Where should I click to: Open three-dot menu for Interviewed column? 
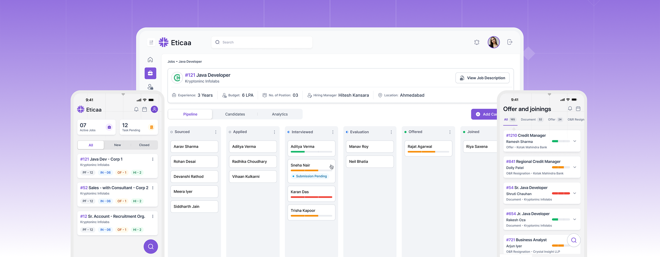coord(333,132)
